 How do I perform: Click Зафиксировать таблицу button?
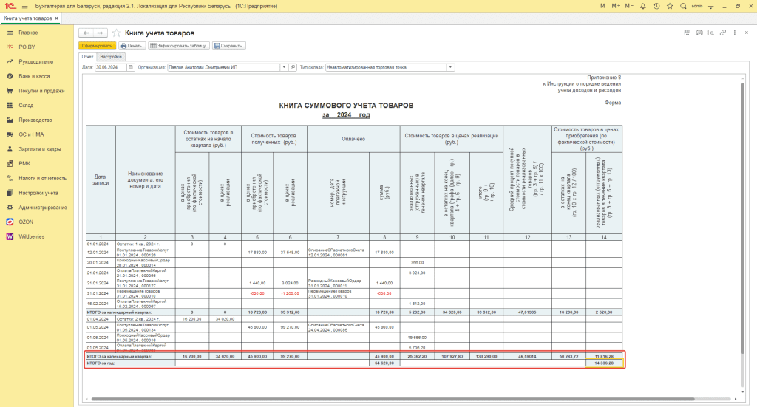tap(177, 46)
